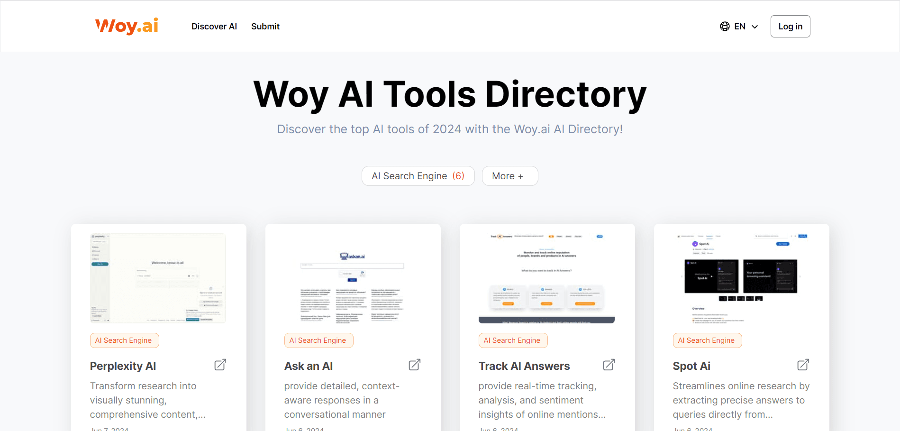Open the Submit page

[265, 27]
